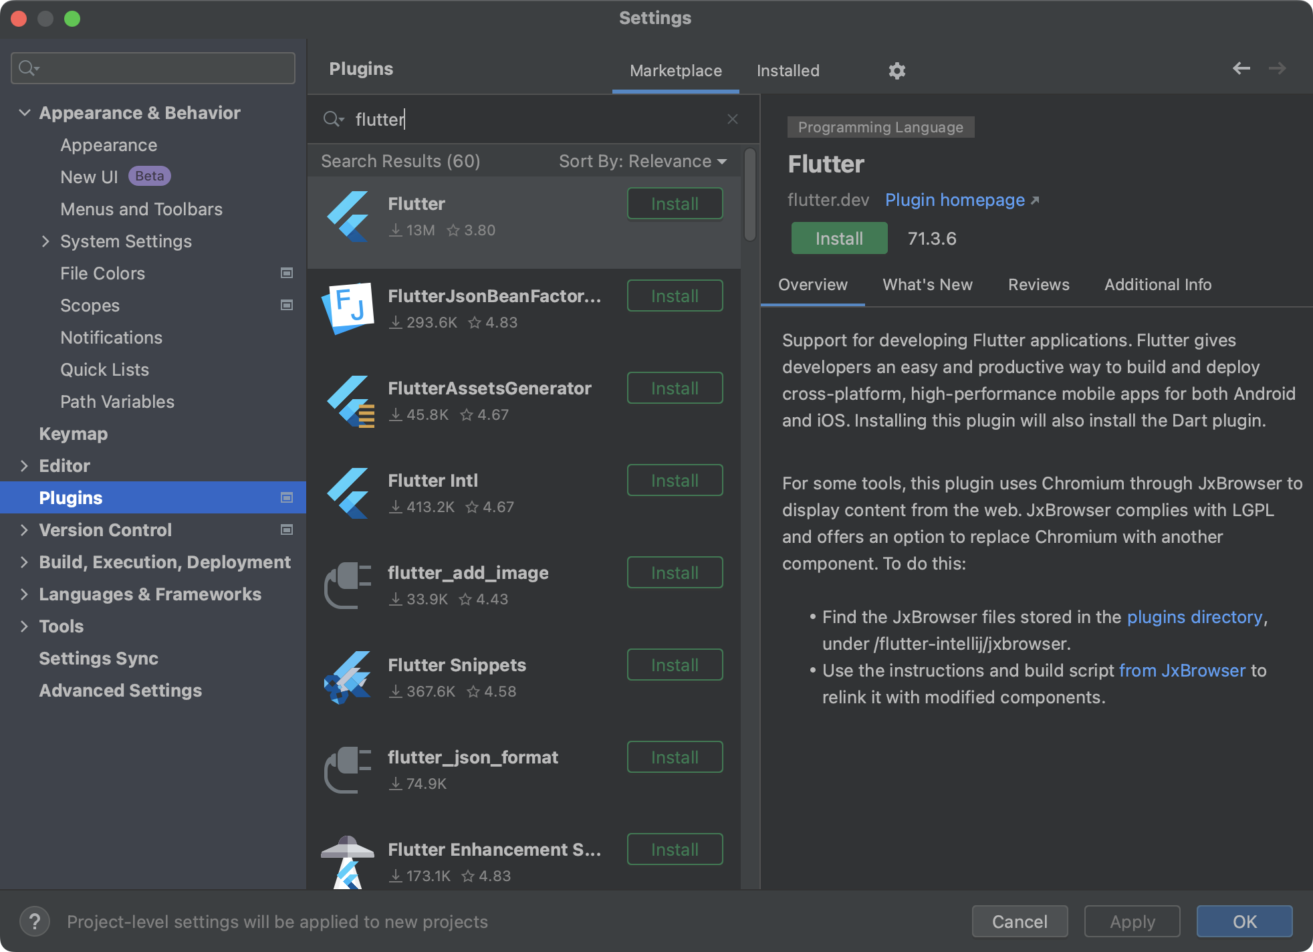Install the Flutter plugin

click(838, 237)
